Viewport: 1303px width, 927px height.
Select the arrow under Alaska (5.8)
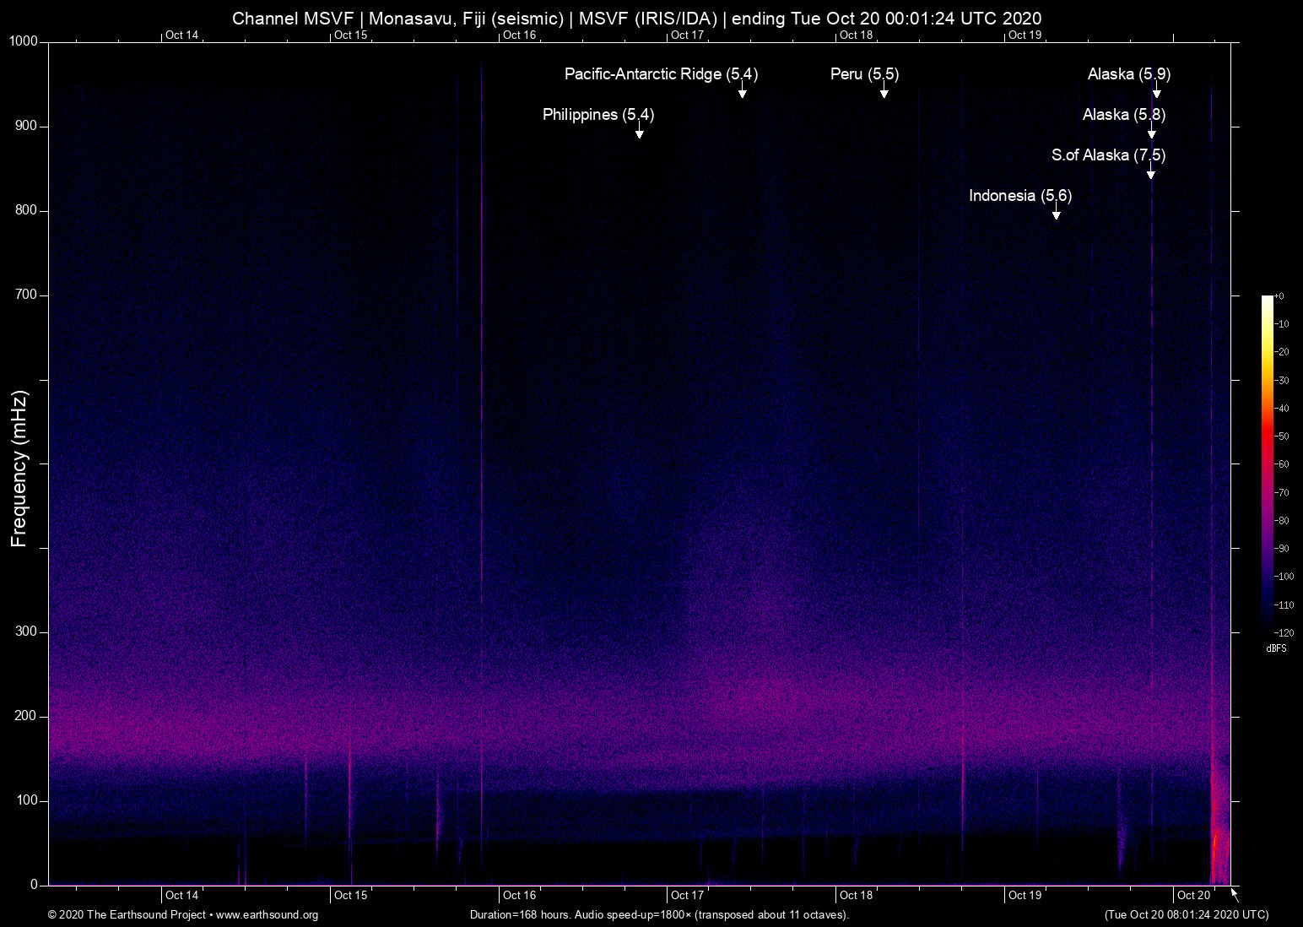1152,133
